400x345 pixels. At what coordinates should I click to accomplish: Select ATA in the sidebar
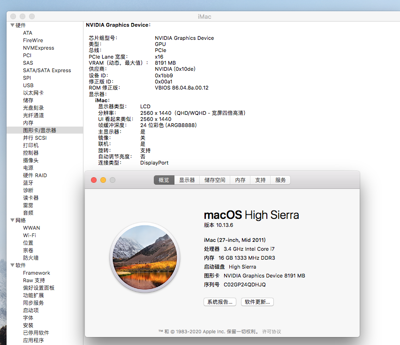coord(28,33)
